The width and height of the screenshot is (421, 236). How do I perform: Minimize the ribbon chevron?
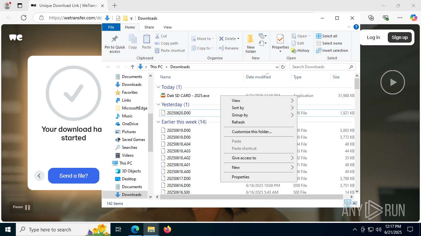point(349,27)
